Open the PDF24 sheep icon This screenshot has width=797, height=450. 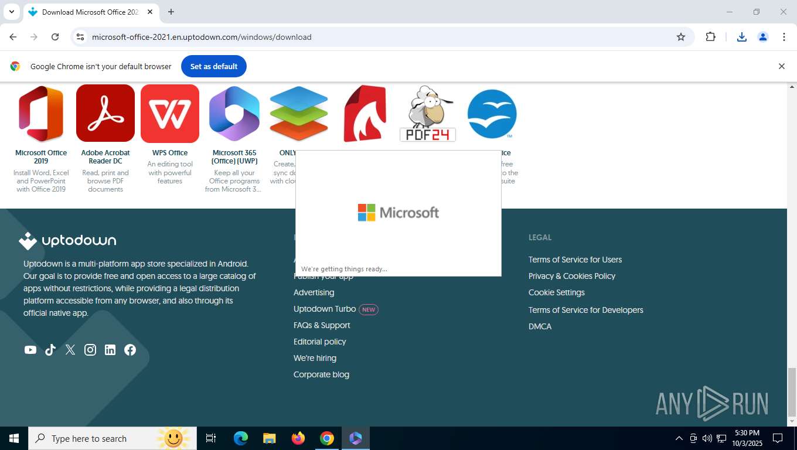pos(428,114)
